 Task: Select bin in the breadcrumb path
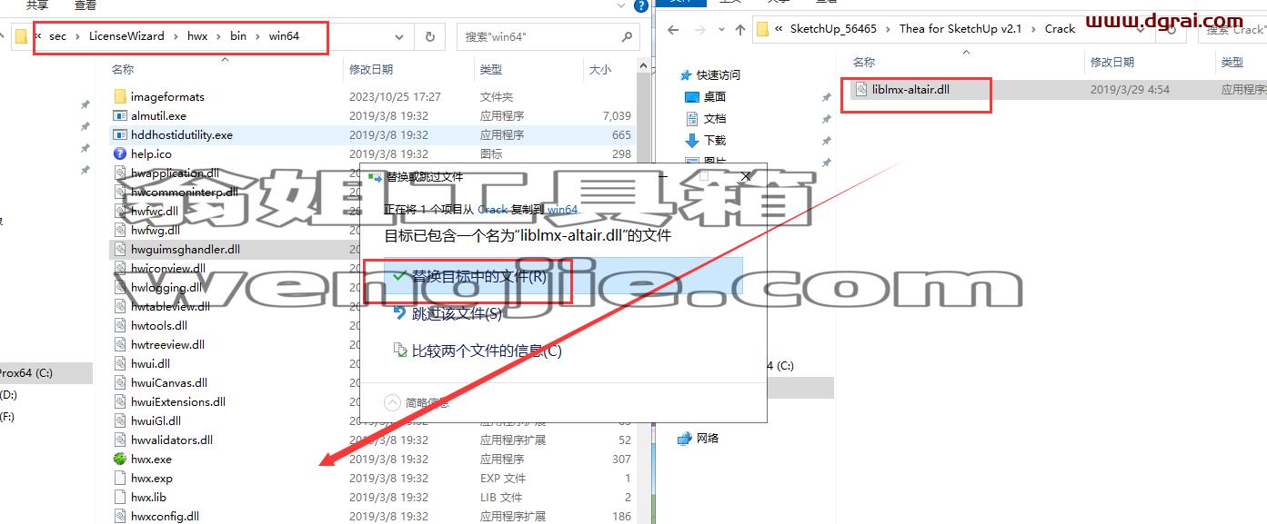(238, 36)
